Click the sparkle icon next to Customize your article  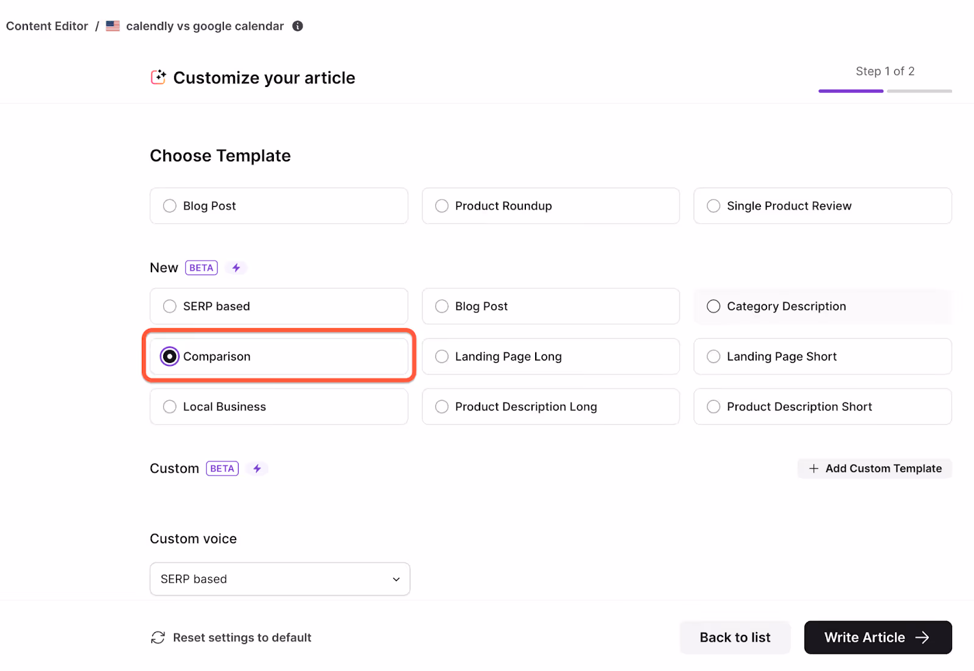pyautogui.click(x=158, y=77)
